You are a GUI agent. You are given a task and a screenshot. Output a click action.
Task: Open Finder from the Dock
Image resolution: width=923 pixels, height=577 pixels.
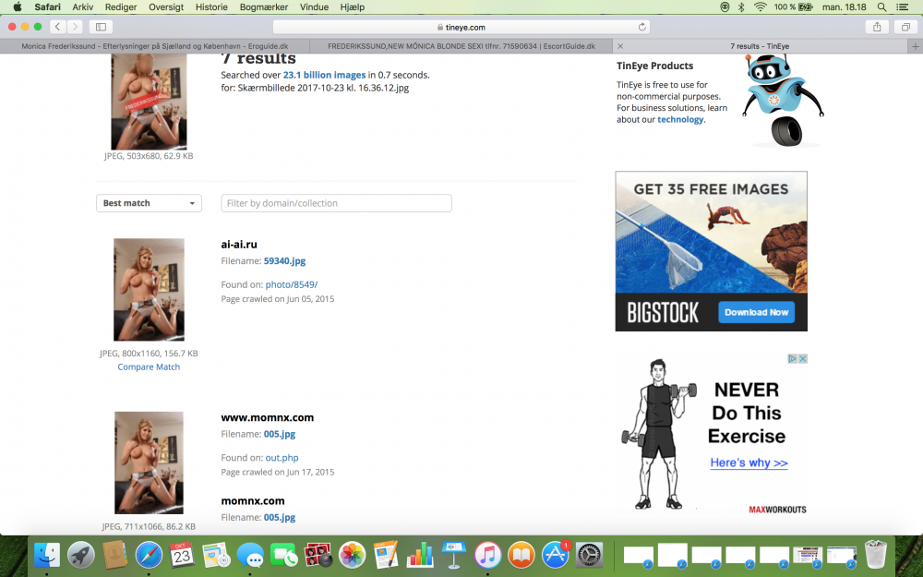(x=47, y=555)
